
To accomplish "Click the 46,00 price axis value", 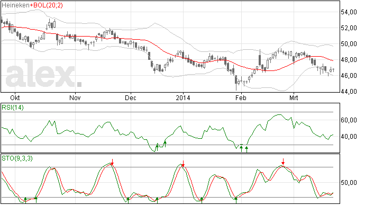I will [349, 75].
